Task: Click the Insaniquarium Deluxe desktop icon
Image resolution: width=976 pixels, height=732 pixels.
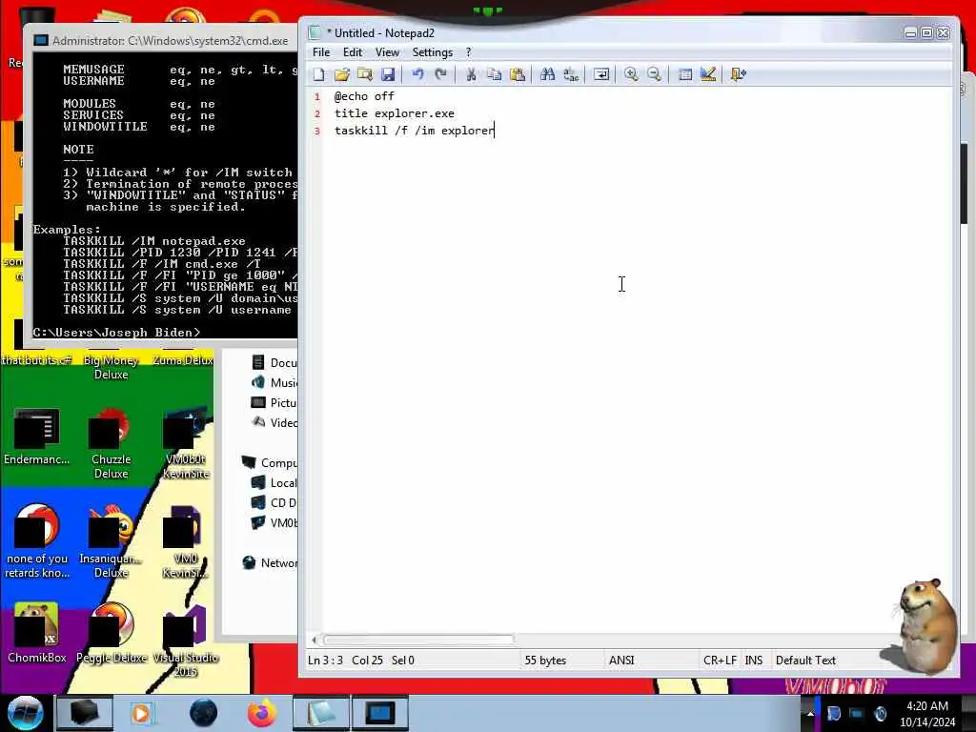Action: pyautogui.click(x=111, y=541)
